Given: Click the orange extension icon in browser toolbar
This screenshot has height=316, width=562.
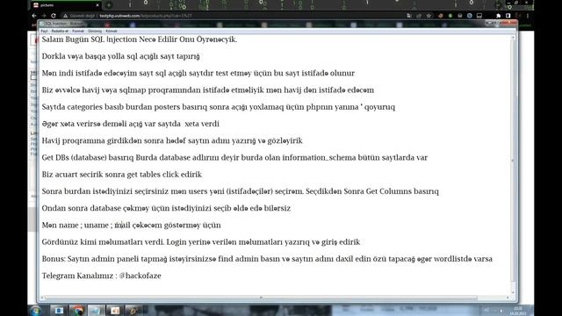Looking at the screenshot, I should point(441,16).
